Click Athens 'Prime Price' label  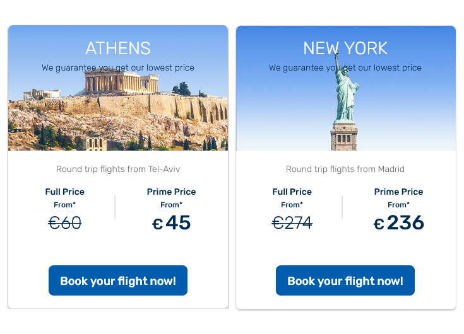click(171, 192)
